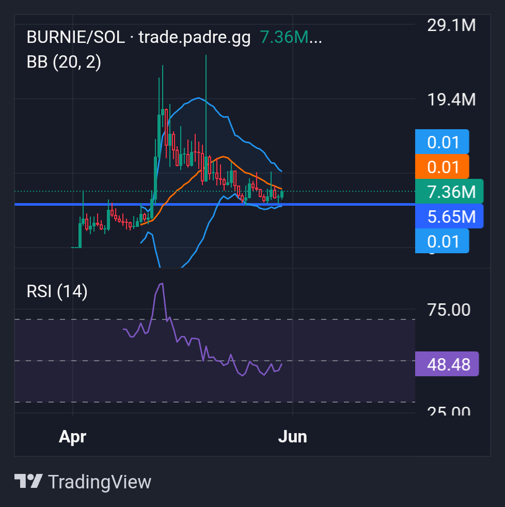Image resolution: width=505 pixels, height=507 pixels.
Task: Click the upper band blue 0.01 label
Action: [442, 142]
